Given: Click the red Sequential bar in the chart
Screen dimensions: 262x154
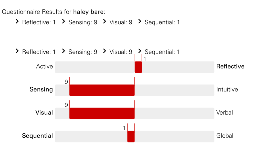Looking at the screenshot, I should pos(131,136).
